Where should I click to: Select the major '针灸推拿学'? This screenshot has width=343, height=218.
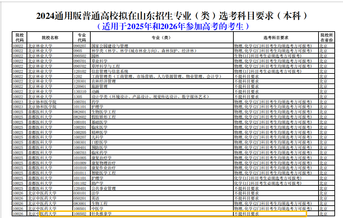click(x=101, y=214)
